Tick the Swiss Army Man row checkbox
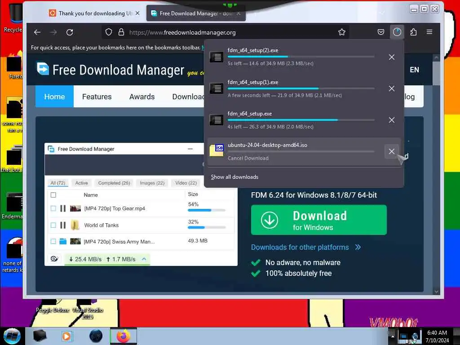Image resolution: width=460 pixels, height=345 pixels. (x=53, y=241)
